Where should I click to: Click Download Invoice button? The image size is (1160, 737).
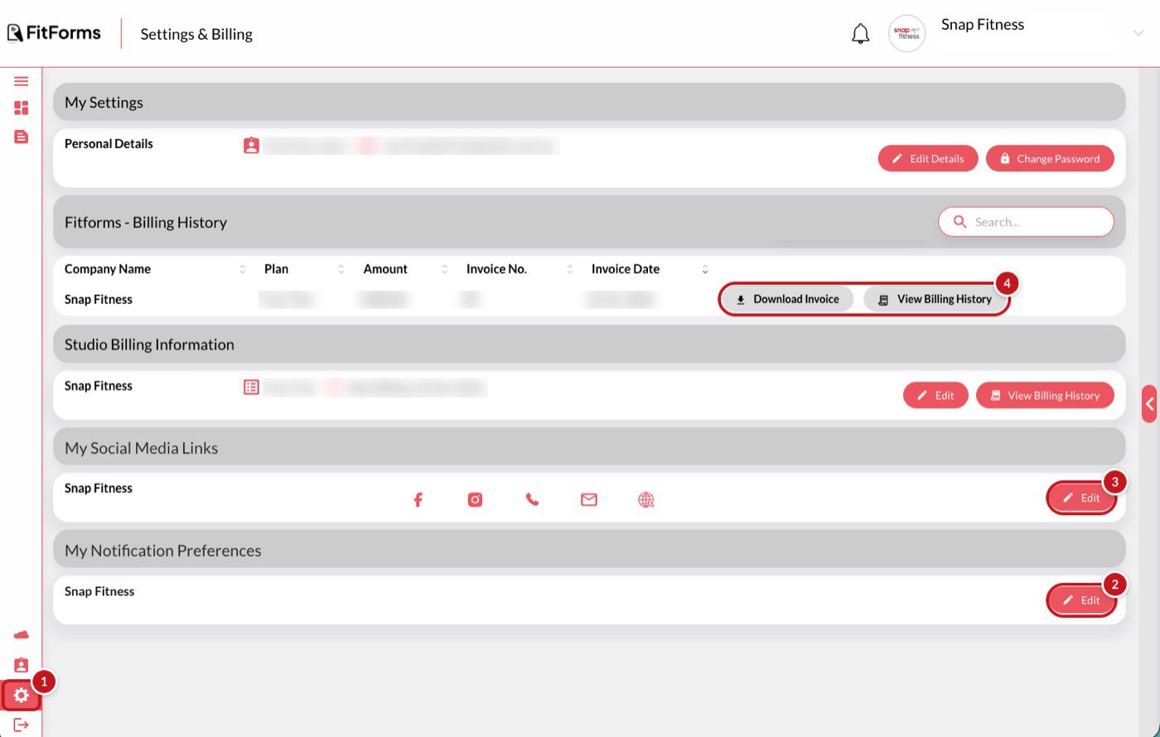click(787, 299)
